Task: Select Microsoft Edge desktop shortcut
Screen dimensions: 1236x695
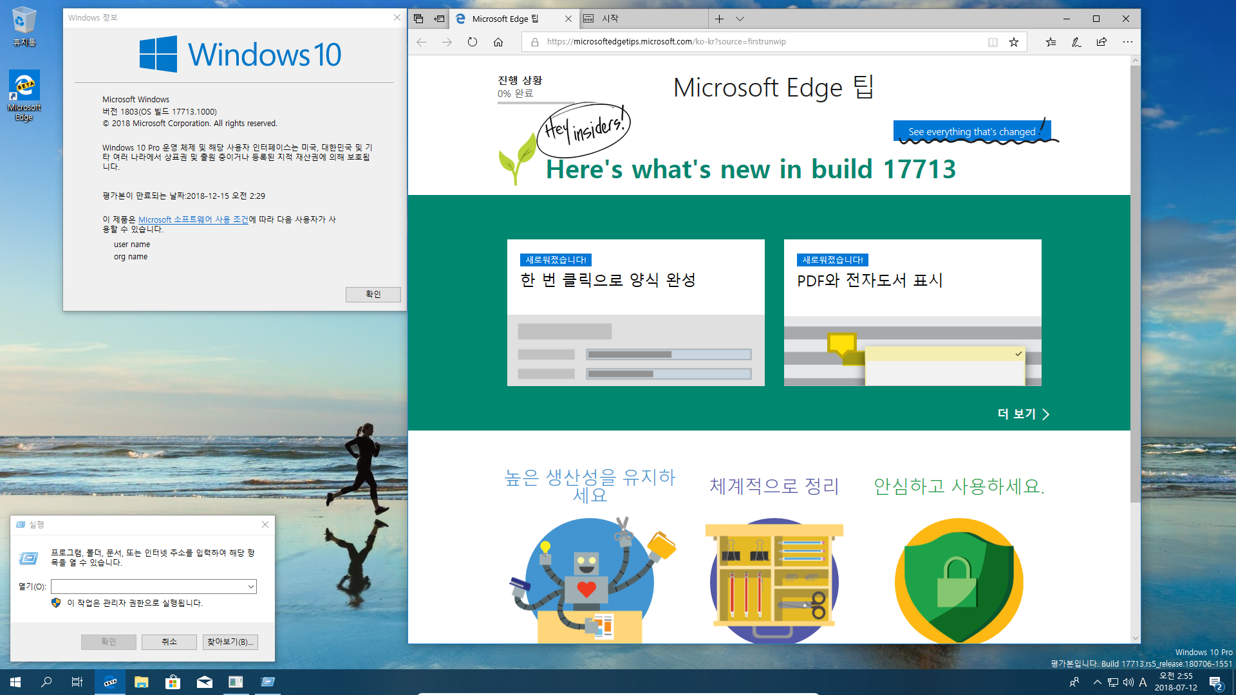Action: (x=24, y=95)
